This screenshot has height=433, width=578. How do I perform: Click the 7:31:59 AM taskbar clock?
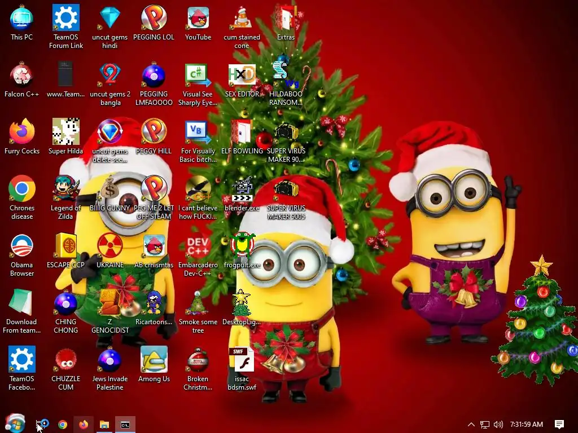(527, 425)
